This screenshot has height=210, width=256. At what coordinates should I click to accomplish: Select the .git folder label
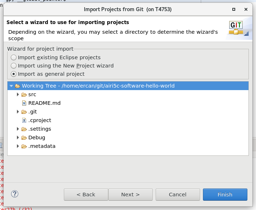33,112
